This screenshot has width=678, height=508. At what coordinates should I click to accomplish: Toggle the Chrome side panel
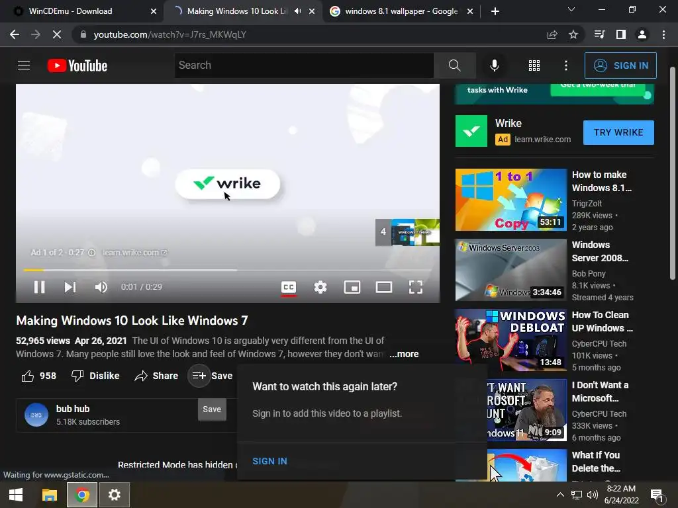point(621,34)
